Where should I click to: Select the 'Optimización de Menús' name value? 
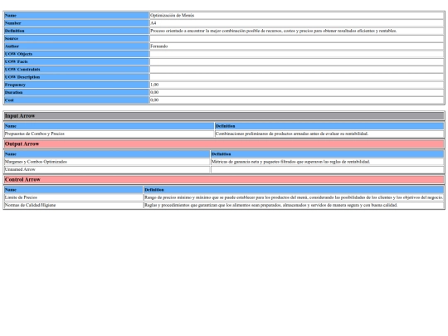(x=172, y=16)
